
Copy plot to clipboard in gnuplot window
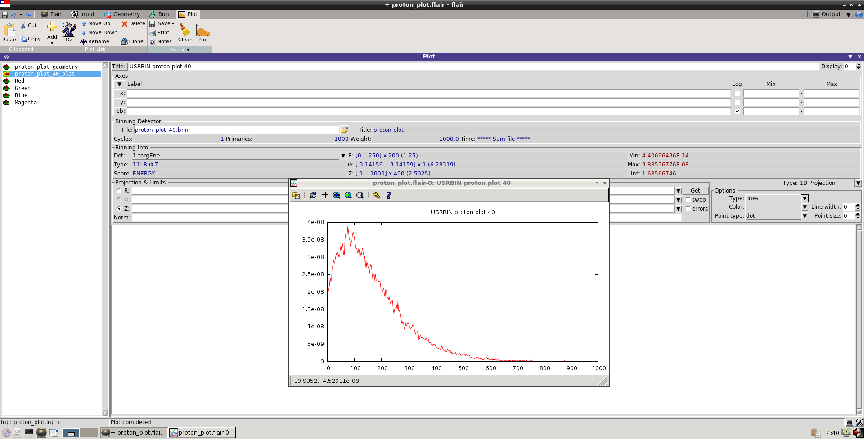click(296, 195)
